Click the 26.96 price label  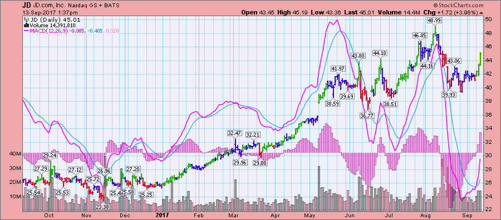(x=104, y=171)
